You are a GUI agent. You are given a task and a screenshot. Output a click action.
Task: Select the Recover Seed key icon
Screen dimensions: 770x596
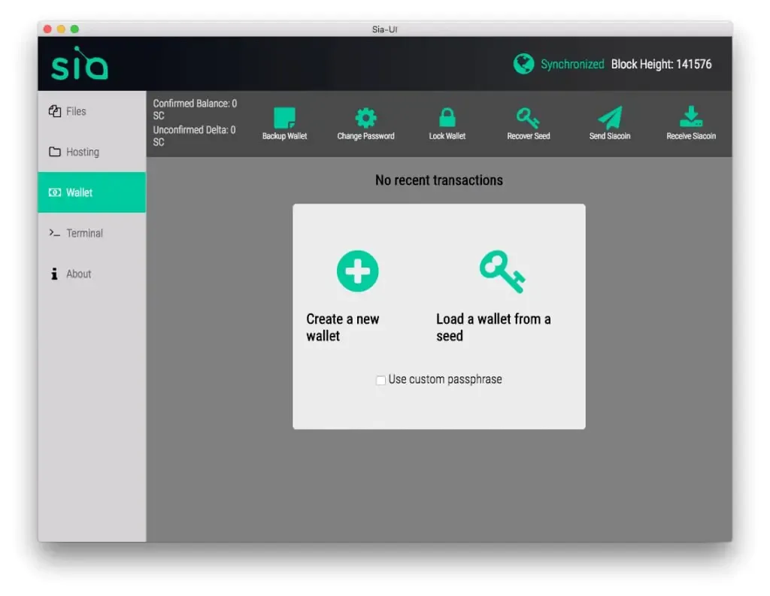tap(528, 118)
